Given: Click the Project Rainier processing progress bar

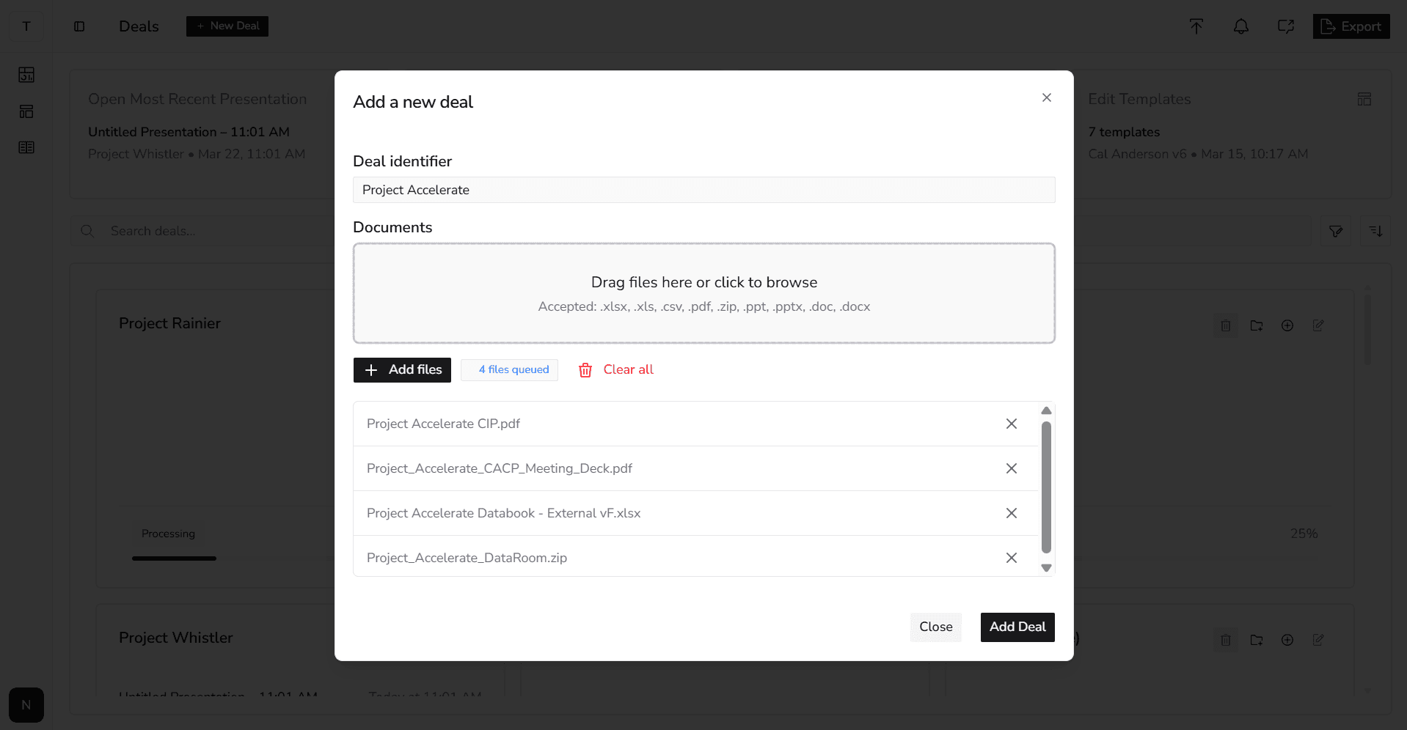Looking at the screenshot, I should click(x=174, y=558).
